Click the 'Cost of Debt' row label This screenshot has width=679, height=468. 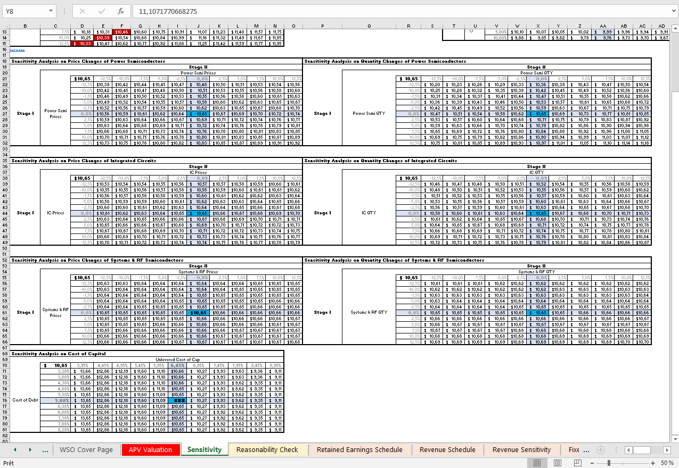(x=25, y=400)
